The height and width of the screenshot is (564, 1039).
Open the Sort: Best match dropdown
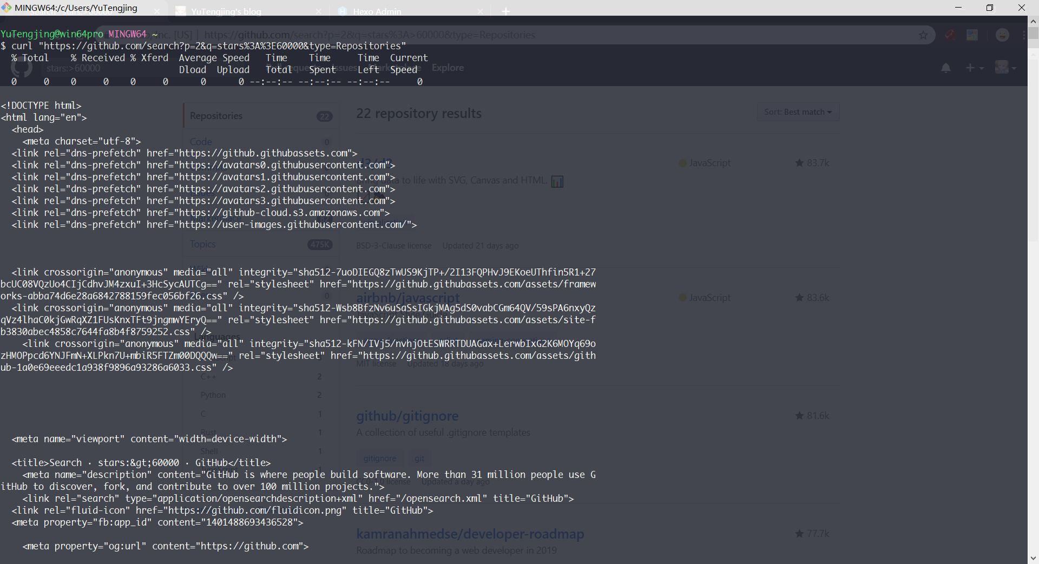798,112
